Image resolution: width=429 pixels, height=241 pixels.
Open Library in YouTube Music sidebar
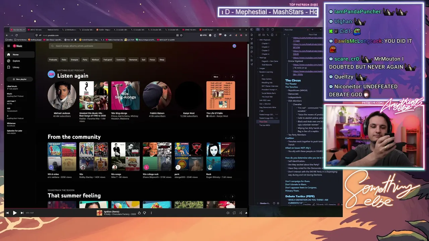point(19,67)
